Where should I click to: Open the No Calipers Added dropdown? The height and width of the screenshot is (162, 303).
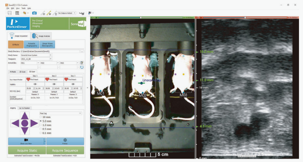click(67, 13)
